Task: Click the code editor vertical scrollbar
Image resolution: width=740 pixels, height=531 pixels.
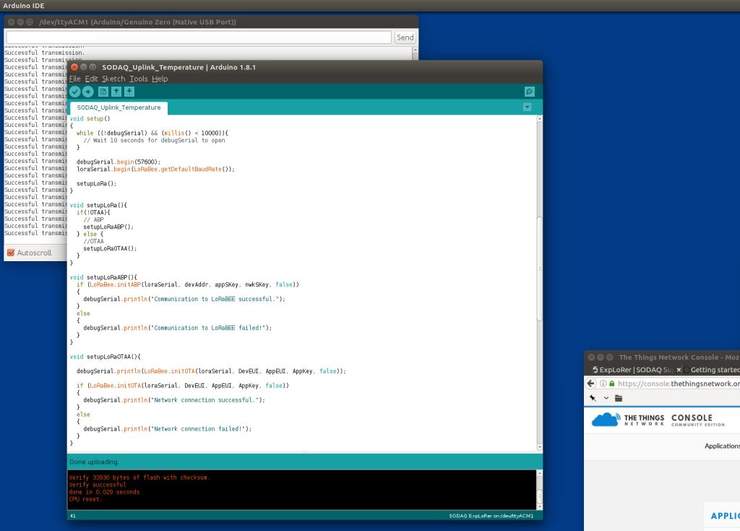Action: point(539,267)
